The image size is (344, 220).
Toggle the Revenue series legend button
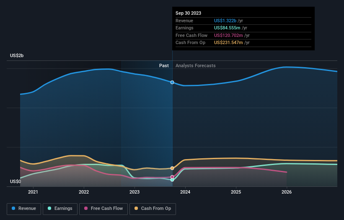tap(24, 209)
